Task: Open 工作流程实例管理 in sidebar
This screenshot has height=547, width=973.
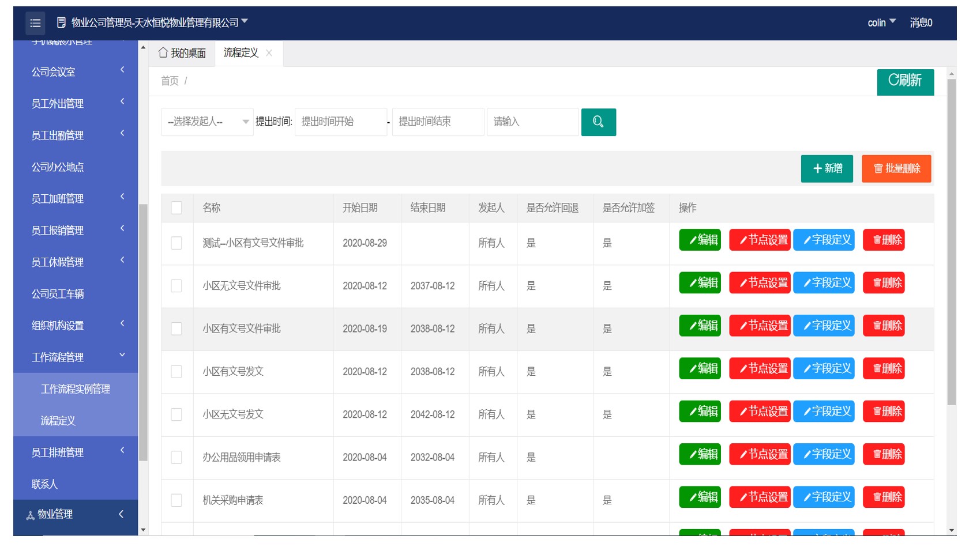Action: [x=76, y=389]
